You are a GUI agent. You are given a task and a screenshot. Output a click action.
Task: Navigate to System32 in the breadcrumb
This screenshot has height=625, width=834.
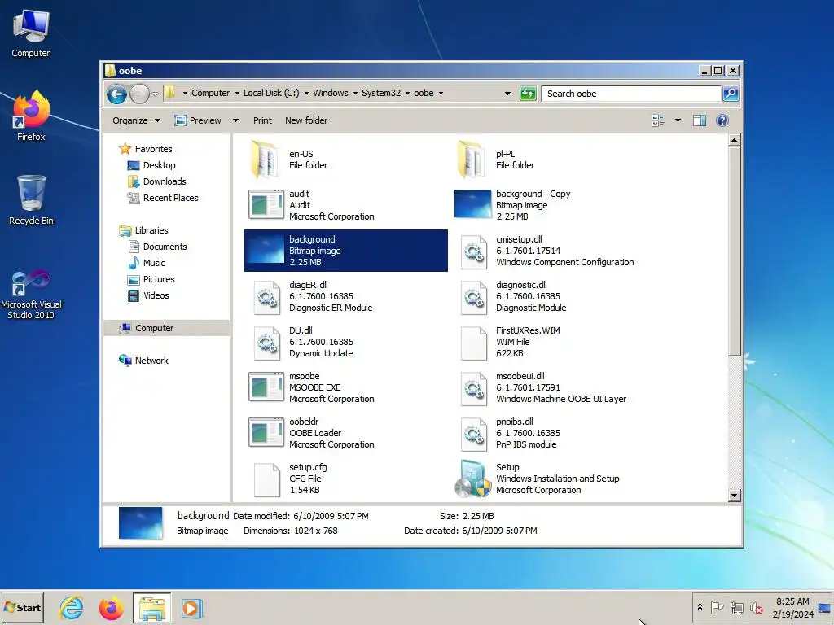point(381,93)
